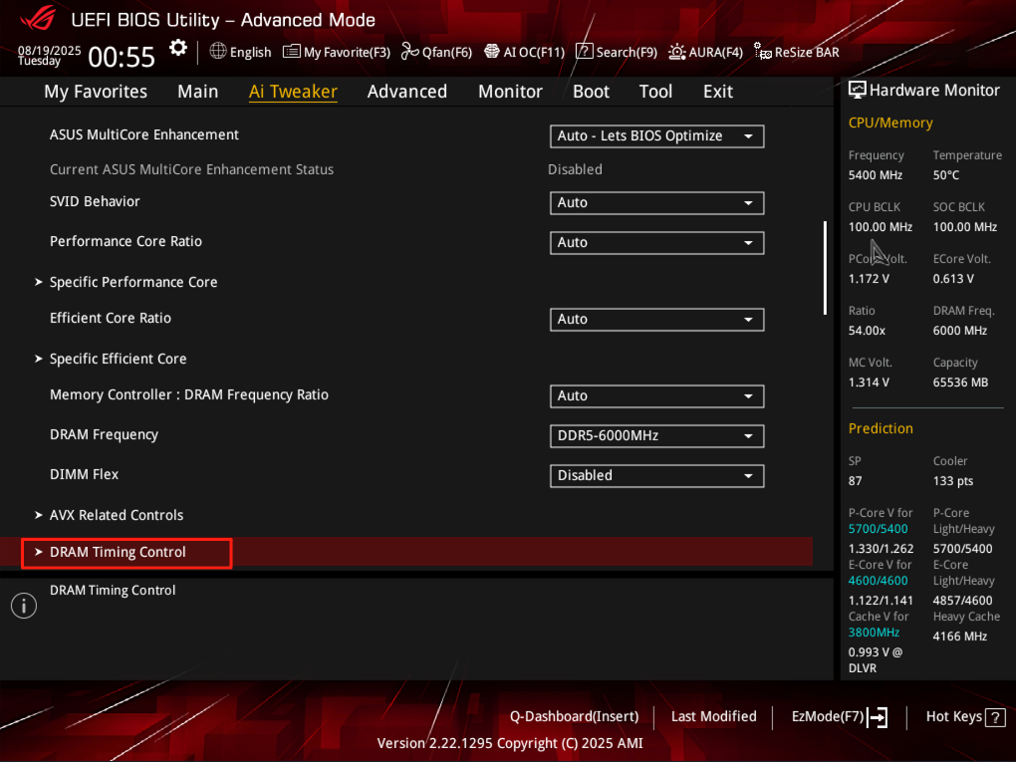Click the SVID Behavior label
The height and width of the screenshot is (762, 1016).
[95, 201]
